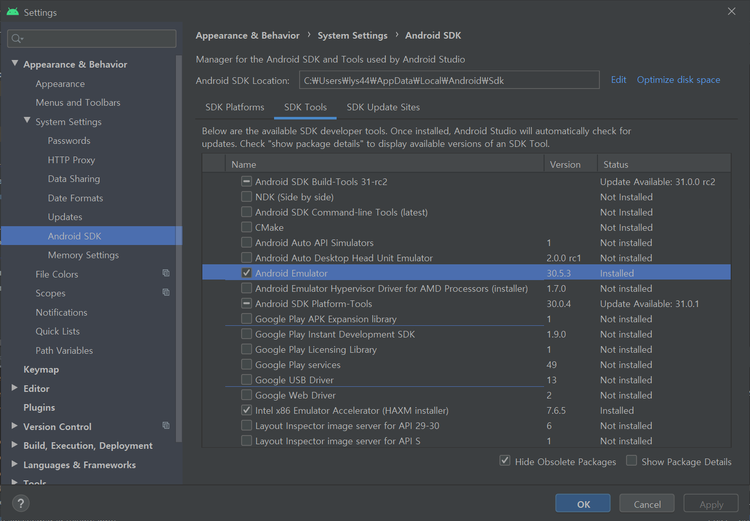
Task: Select Data Sharing settings
Action: [74, 179]
